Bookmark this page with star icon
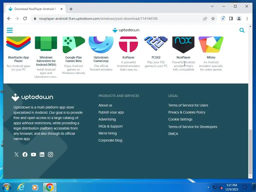The image size is (256, 192). click(213, 18)
